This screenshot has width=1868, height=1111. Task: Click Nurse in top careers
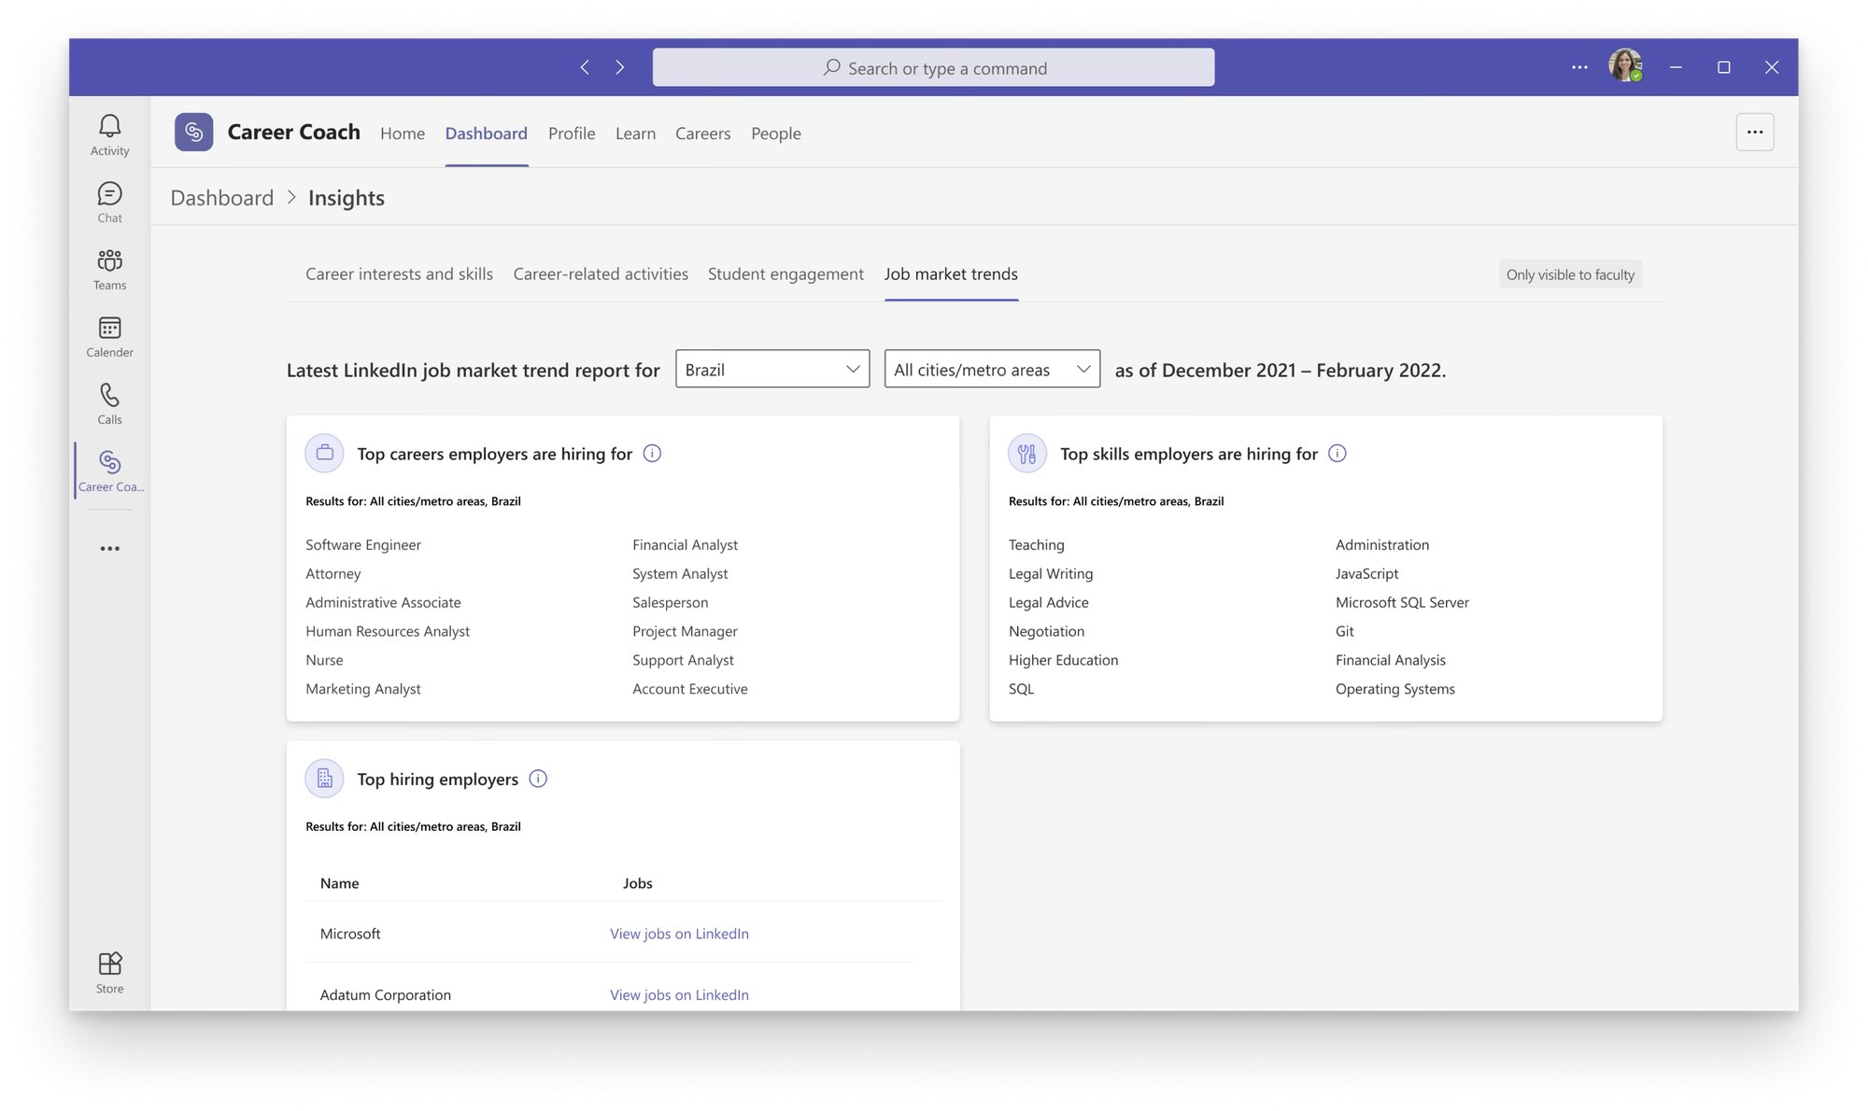324,659
